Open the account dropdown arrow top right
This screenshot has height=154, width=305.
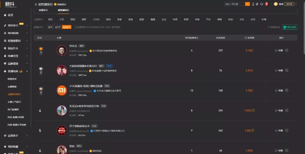tap(296, 4)
